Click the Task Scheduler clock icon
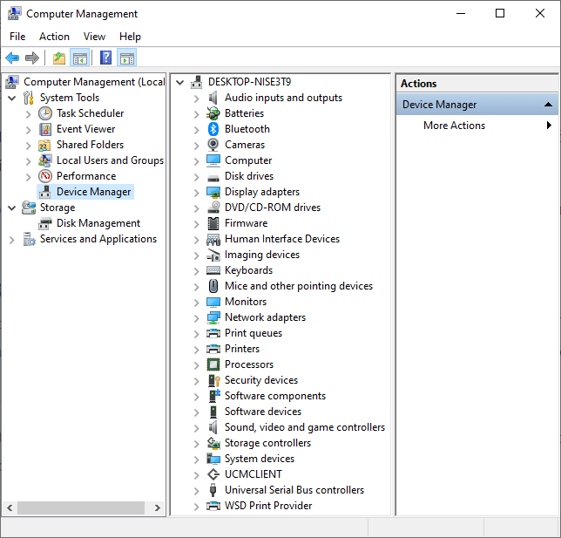This screenshot has width=561, height=538. pos(45,113)
